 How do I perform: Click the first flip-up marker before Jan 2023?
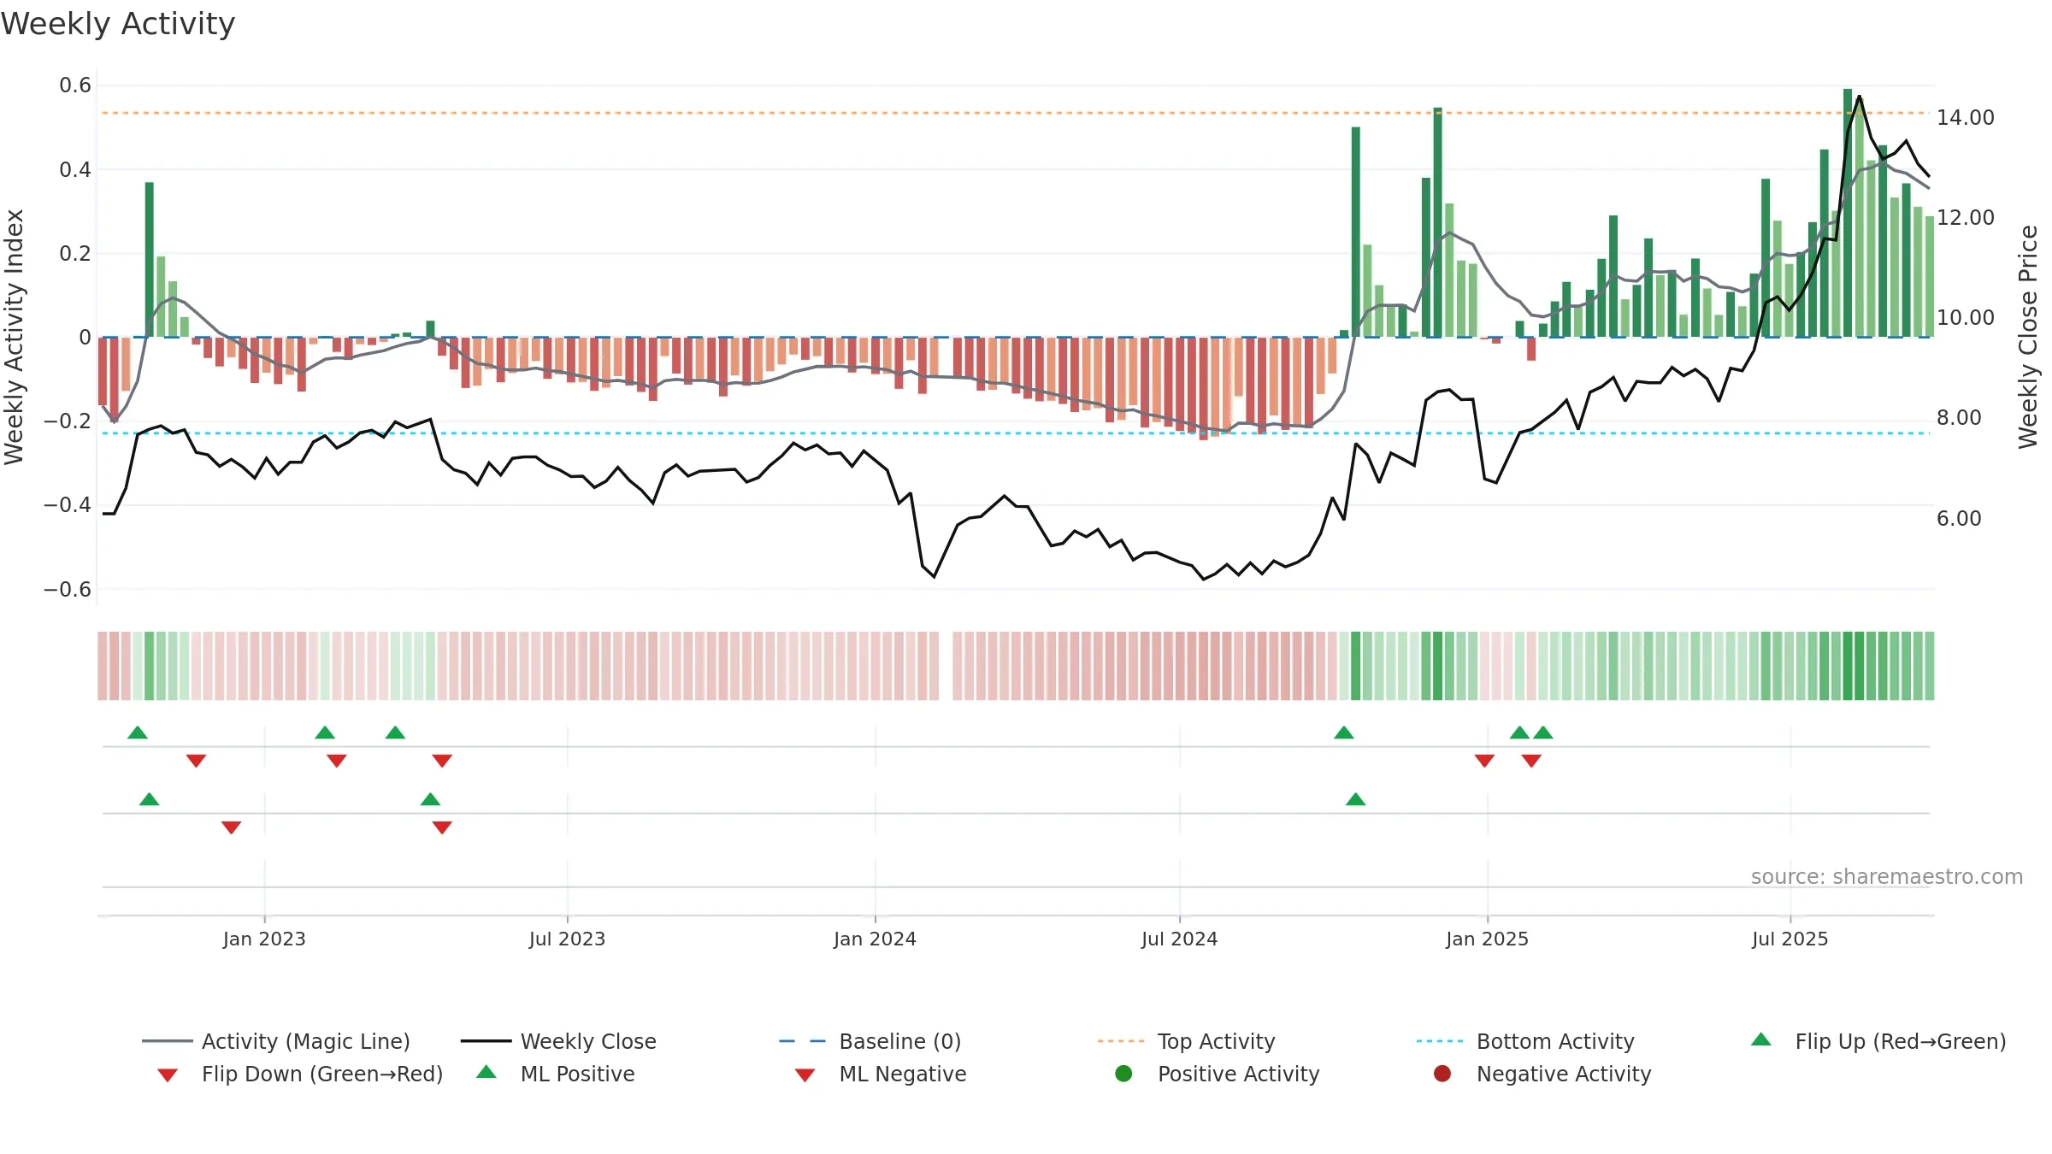click(x=138, y=733)
